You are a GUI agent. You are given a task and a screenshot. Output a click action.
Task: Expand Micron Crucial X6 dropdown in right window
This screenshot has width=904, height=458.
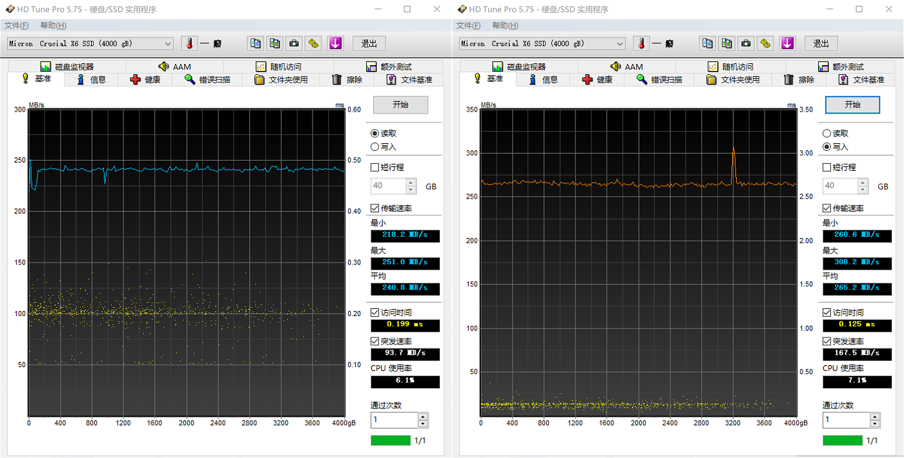coord(620,44)
